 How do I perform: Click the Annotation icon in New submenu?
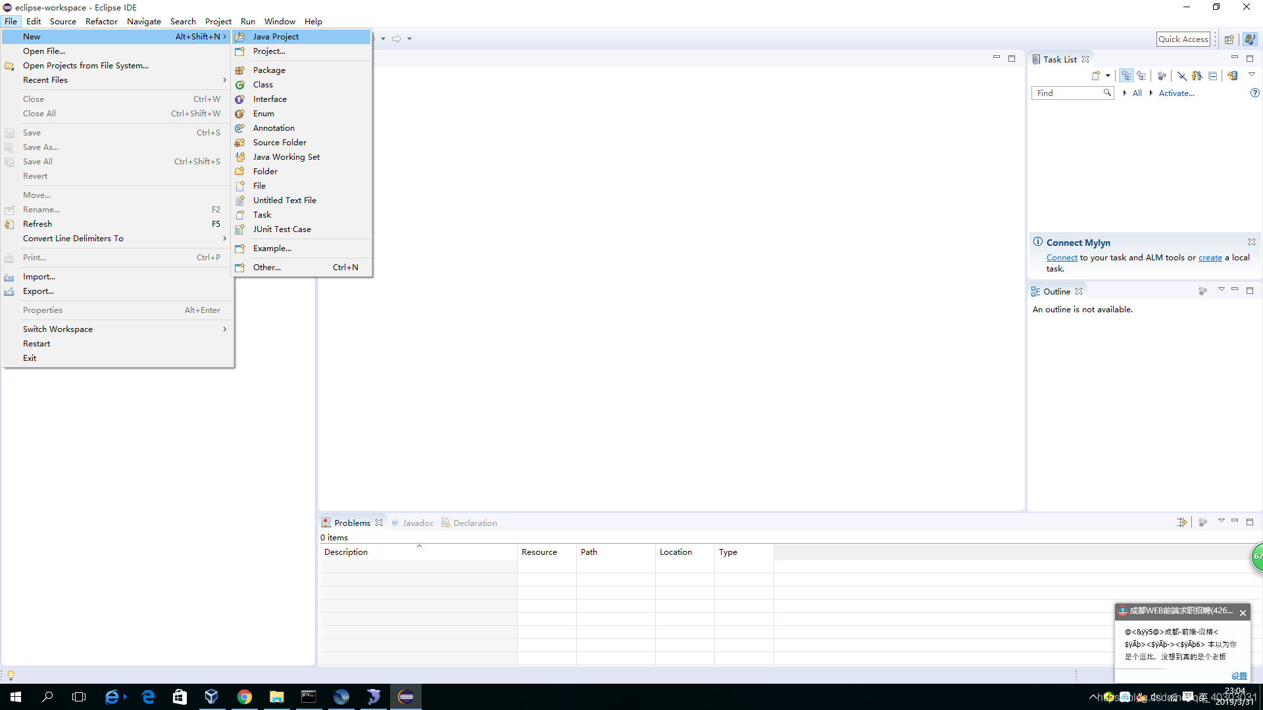click(x=240, y=128)
